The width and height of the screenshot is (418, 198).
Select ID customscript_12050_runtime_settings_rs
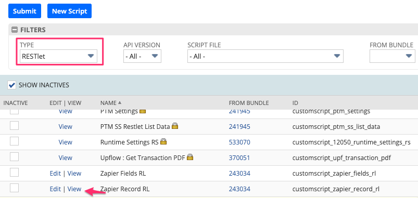point(351,142)
